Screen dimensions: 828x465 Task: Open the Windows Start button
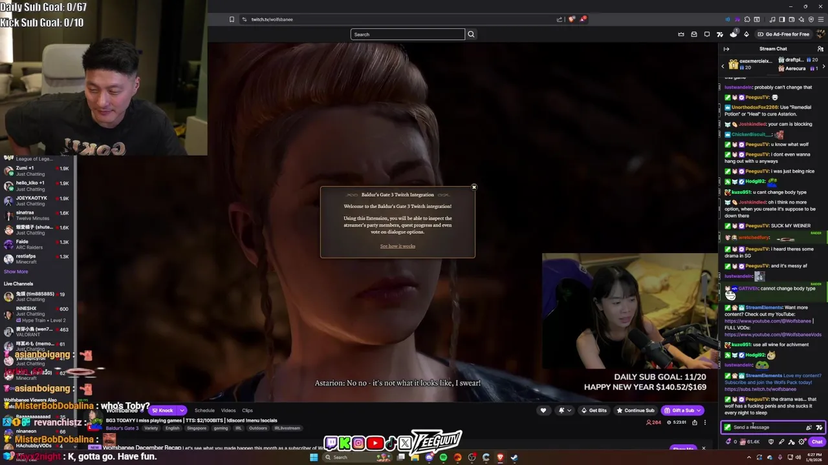pos(314,457)
